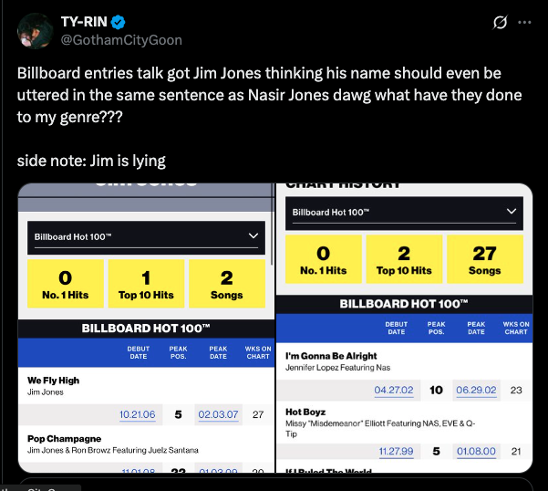
Task: Click the left table's DEBUT DATE column header
Action: point(139,352)
